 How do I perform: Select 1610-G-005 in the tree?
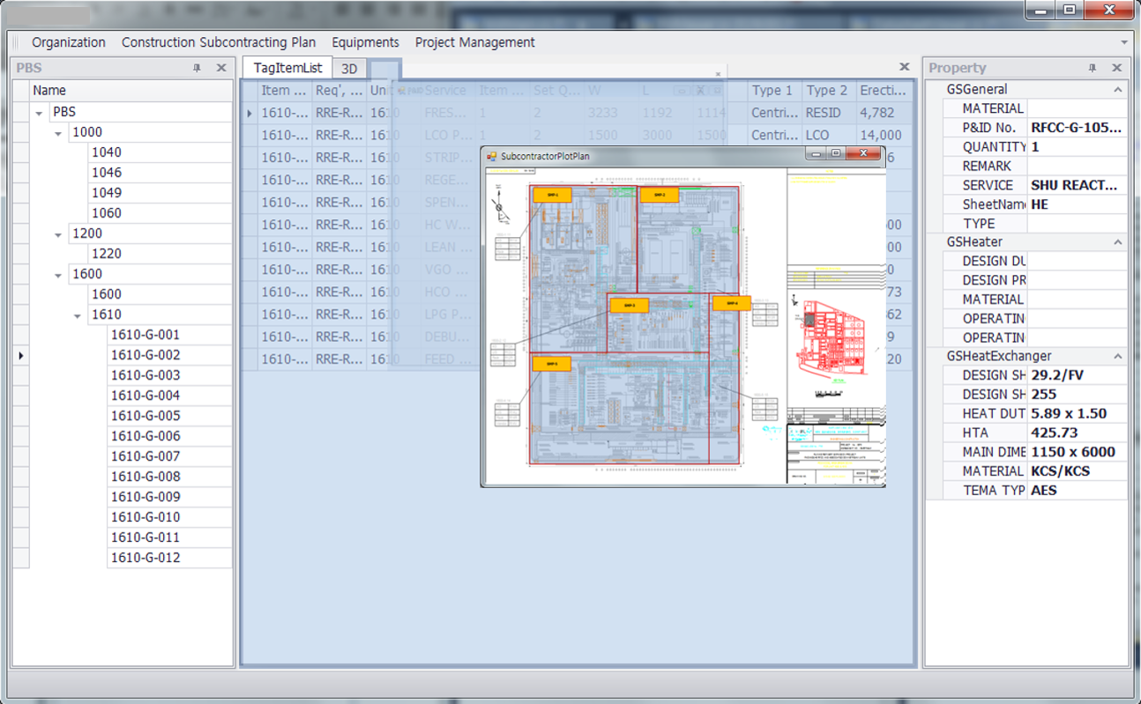click(145, 416)
